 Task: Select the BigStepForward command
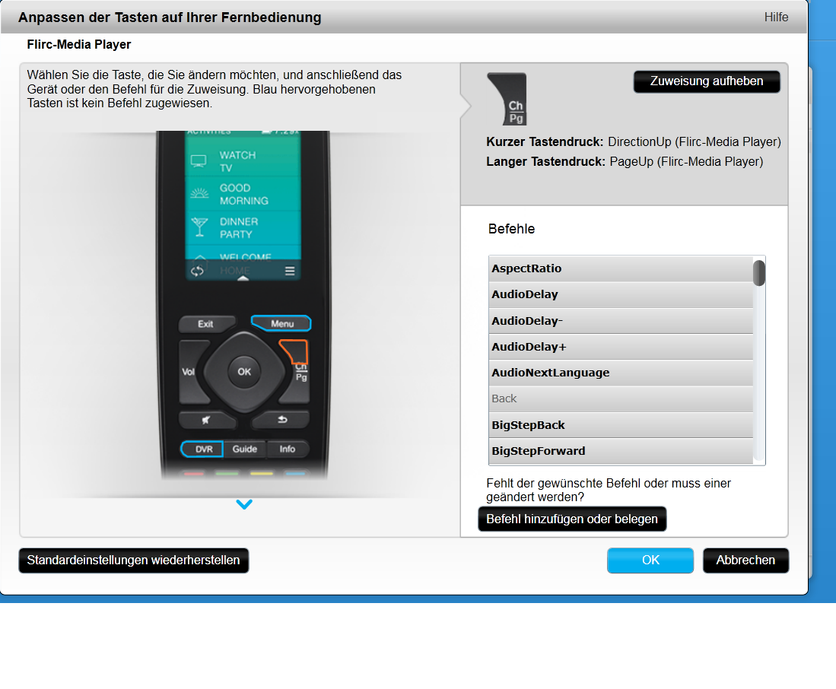[x=621, y=451]
